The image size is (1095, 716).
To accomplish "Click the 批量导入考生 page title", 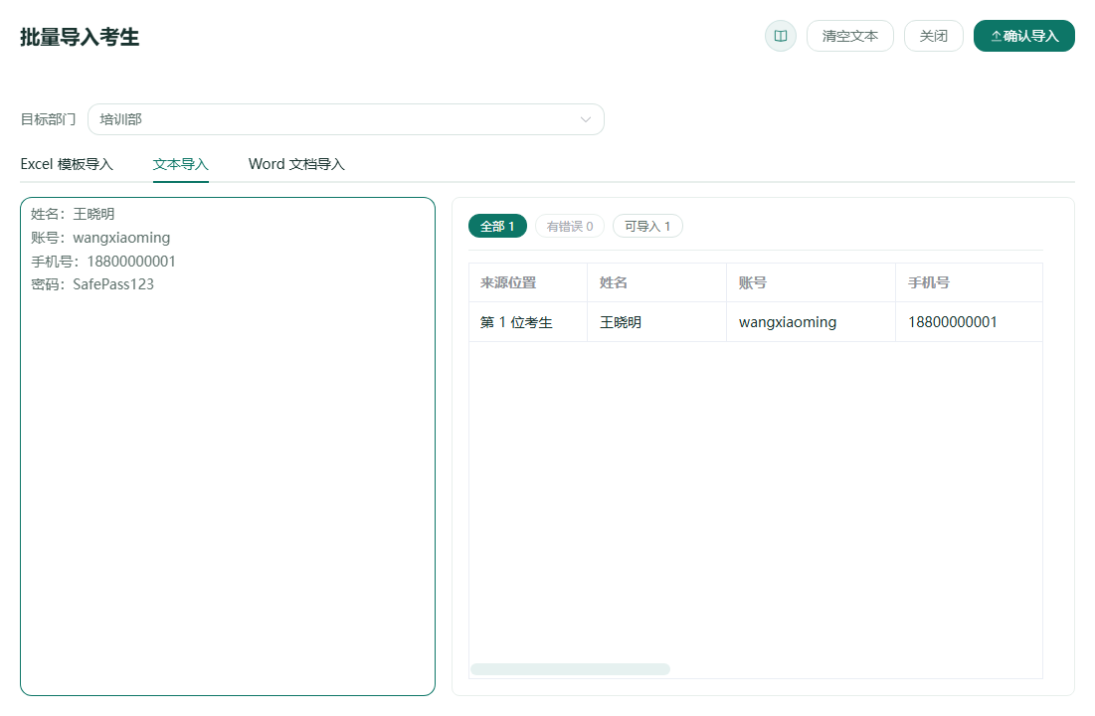I will click(80, 37).
